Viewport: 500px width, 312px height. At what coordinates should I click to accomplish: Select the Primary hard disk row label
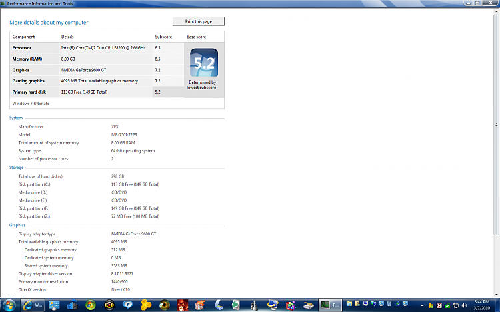pos(29,92)
